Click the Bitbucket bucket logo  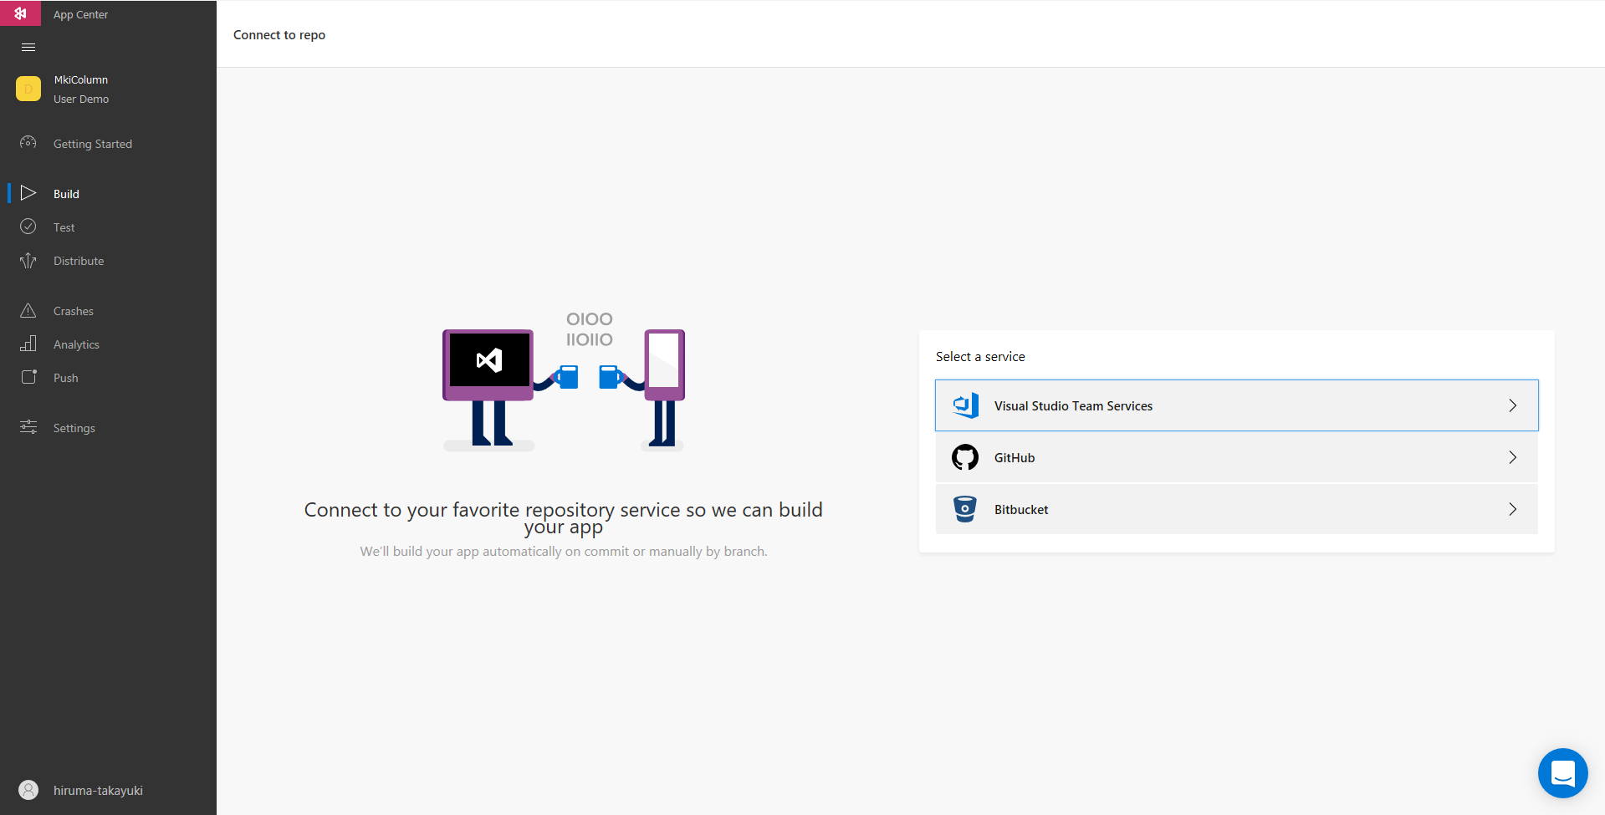tap(965, 509)
